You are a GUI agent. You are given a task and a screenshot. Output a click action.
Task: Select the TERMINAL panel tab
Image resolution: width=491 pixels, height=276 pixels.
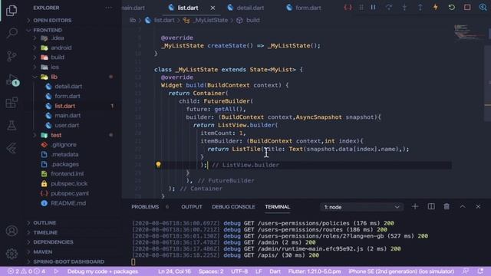point(277,207)
